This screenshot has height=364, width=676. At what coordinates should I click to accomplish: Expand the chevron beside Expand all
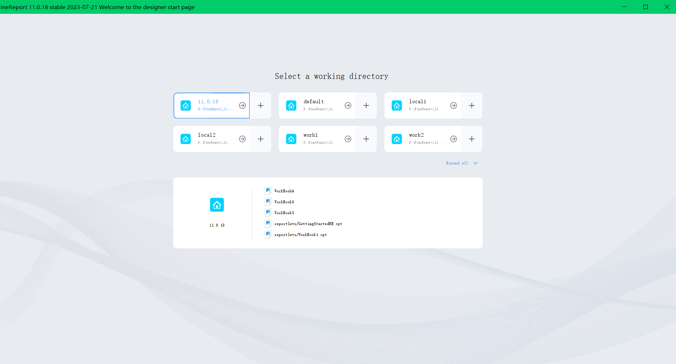[475, 163]
